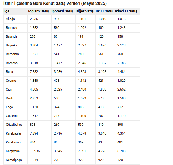Click the Toplam Satış column header

[38, 11]
